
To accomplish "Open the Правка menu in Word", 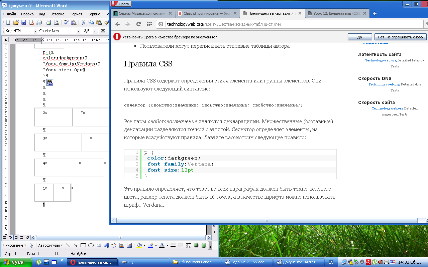I will pos(27,14).
